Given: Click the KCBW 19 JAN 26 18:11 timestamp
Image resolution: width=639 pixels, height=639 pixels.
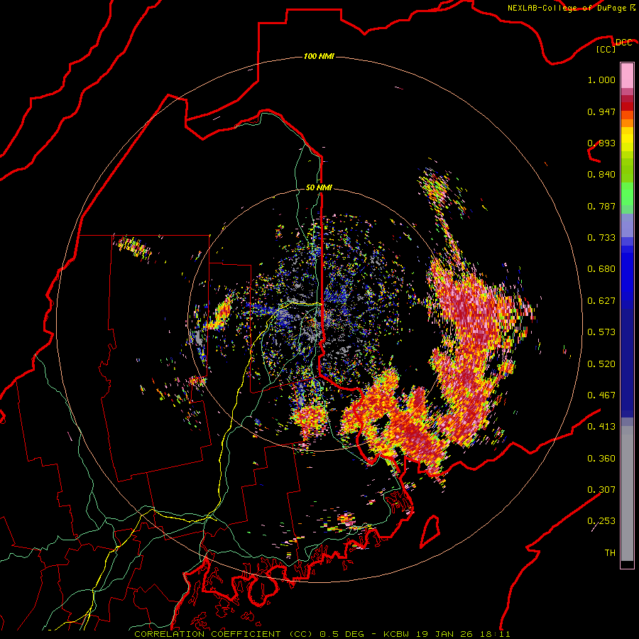Looking at the screenshot, I should pos(447,634).
